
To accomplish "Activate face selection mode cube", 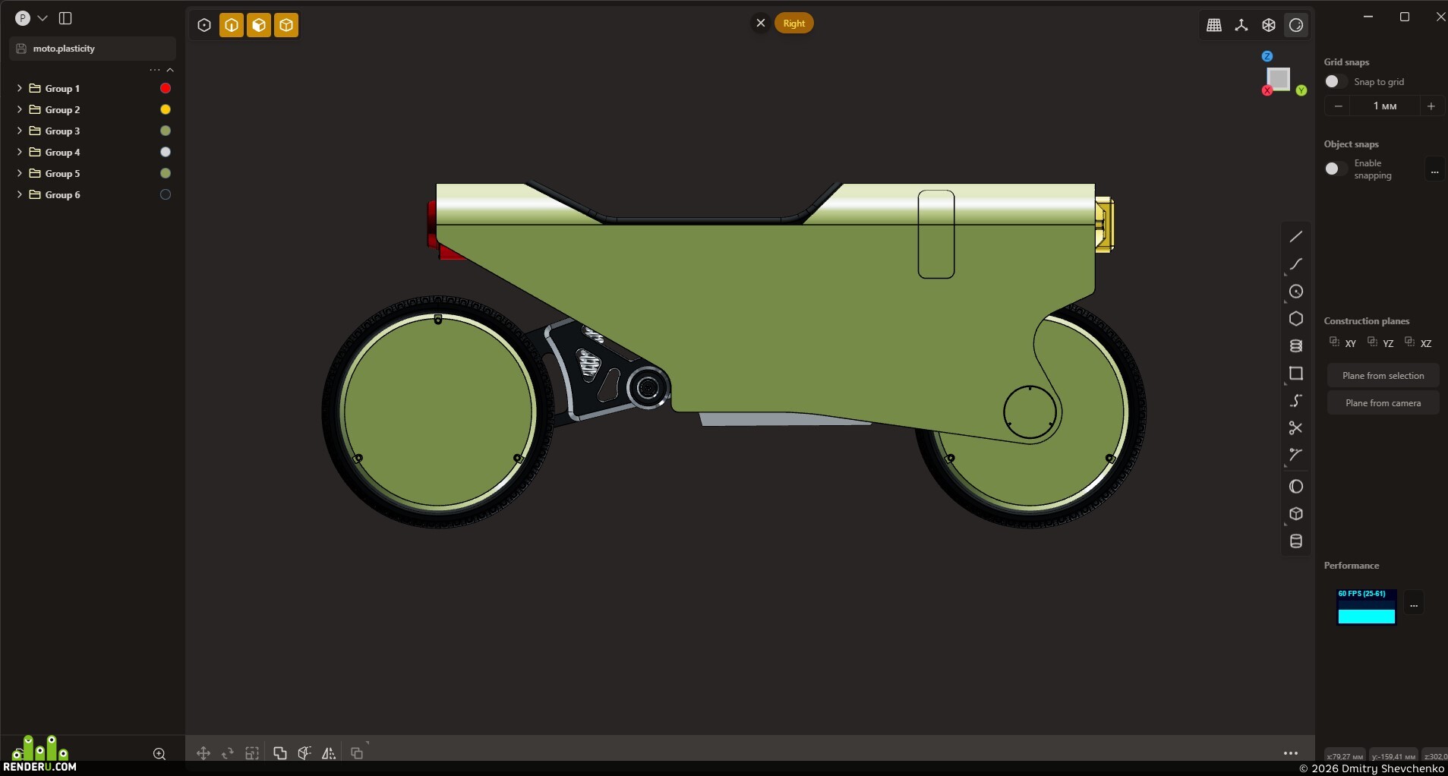I will [259, 25].
